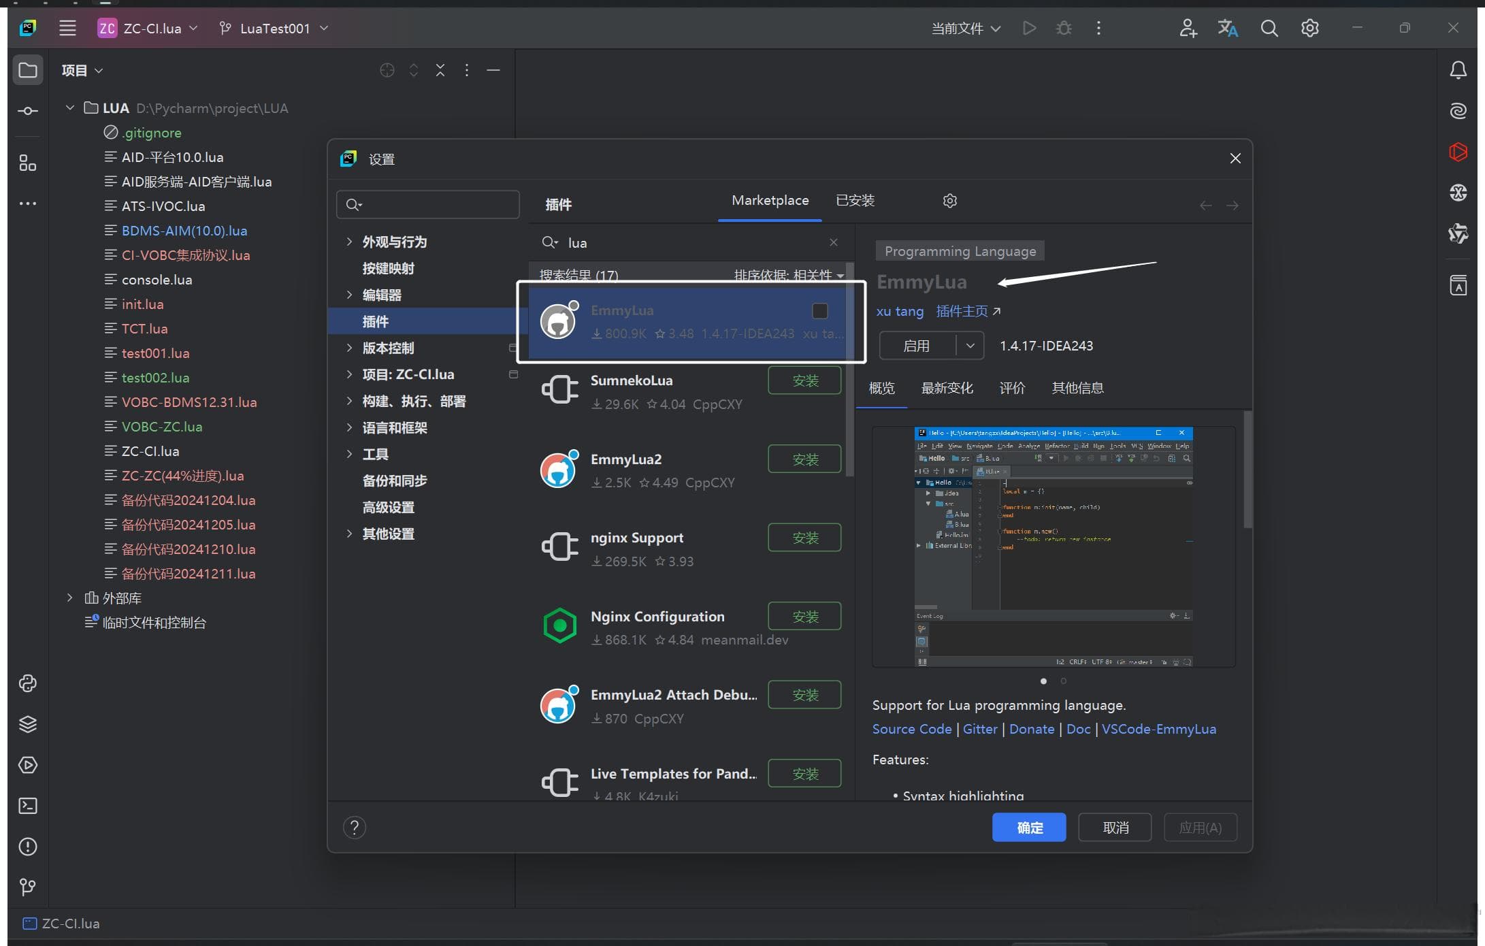Screen dimensions: 1485x946
Task: Toggle the EmmyLua plugin checkbox
Action: coord(820,311)
